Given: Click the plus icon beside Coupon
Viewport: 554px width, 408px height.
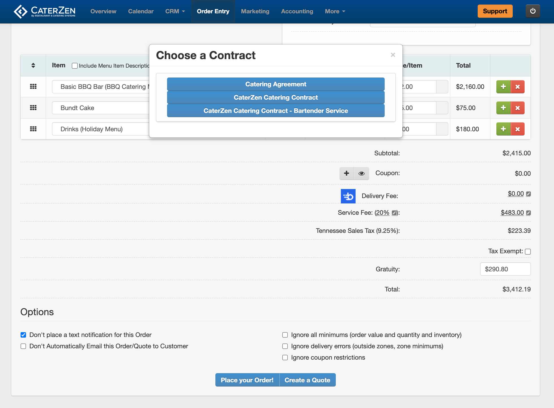Looking at the screenshot, I should click(x=347, y=173).
